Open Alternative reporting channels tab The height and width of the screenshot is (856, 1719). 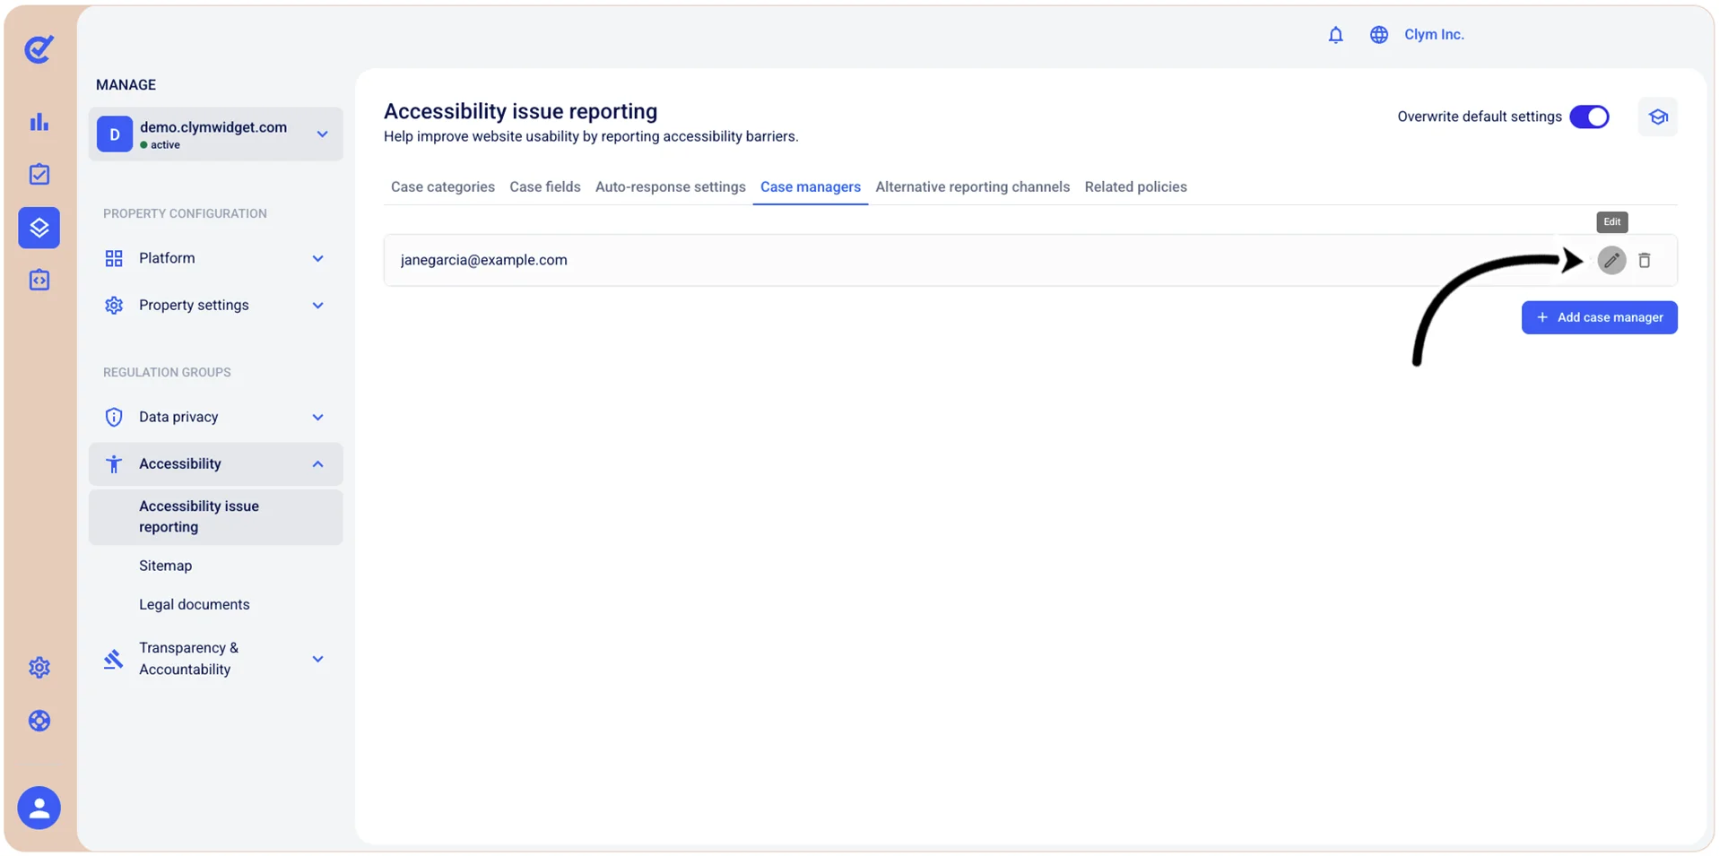pyautogui.click(x=972, y=186)
